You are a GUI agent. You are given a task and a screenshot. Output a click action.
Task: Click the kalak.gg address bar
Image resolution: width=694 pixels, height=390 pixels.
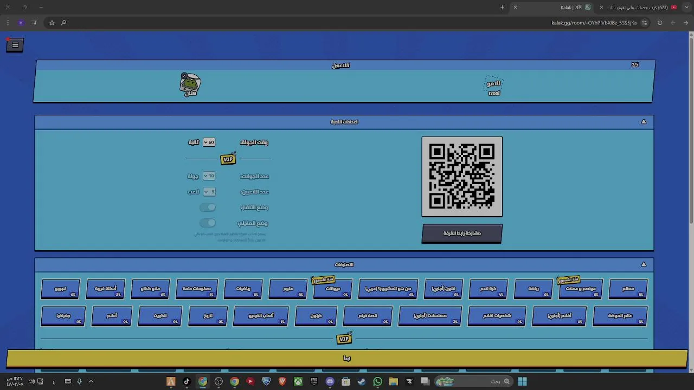click(x=347, y=23)
